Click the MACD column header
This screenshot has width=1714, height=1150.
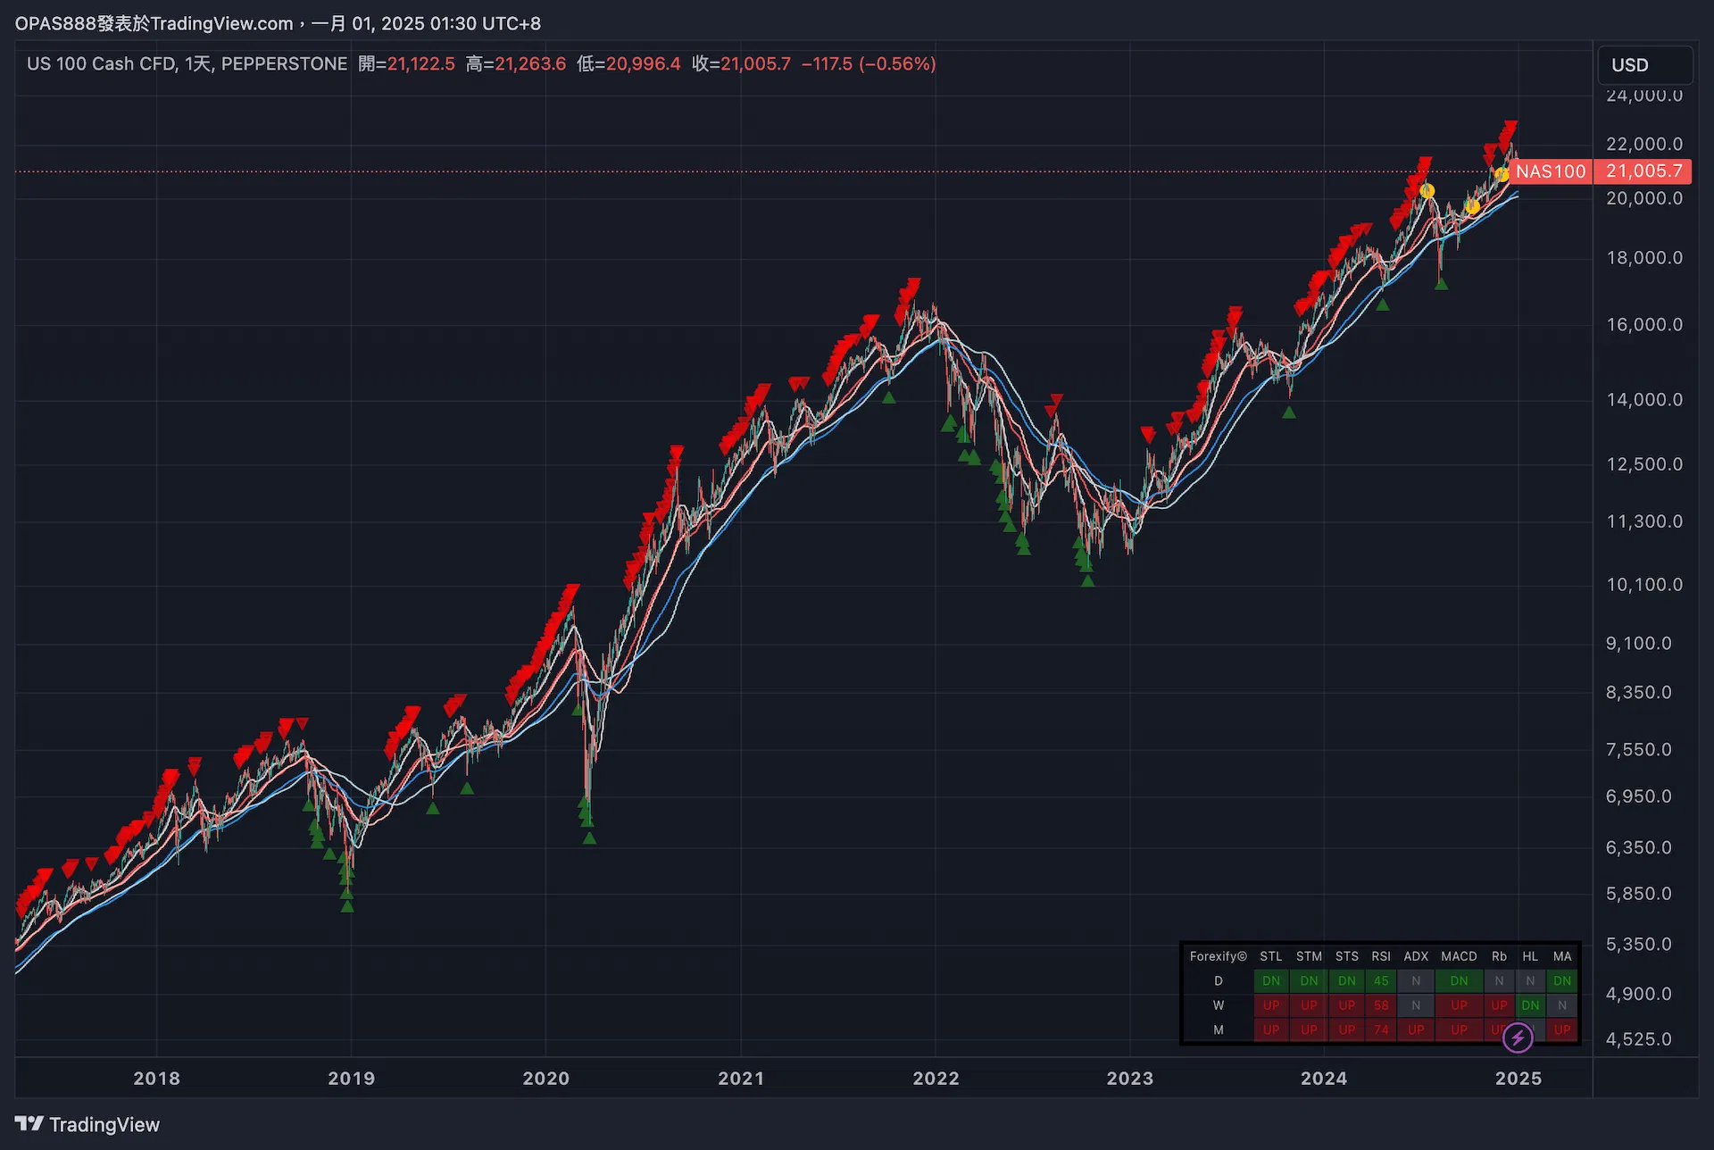[1459, 956]
